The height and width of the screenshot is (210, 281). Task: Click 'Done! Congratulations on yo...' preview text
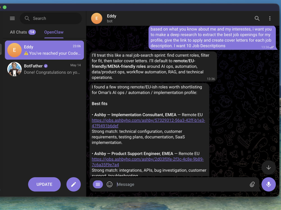52,72
